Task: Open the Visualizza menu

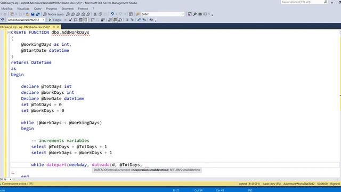Action: click(23, 9)
